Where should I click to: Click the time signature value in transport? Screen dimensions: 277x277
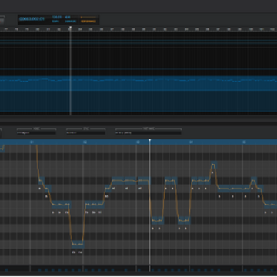[x=68, y=17]
